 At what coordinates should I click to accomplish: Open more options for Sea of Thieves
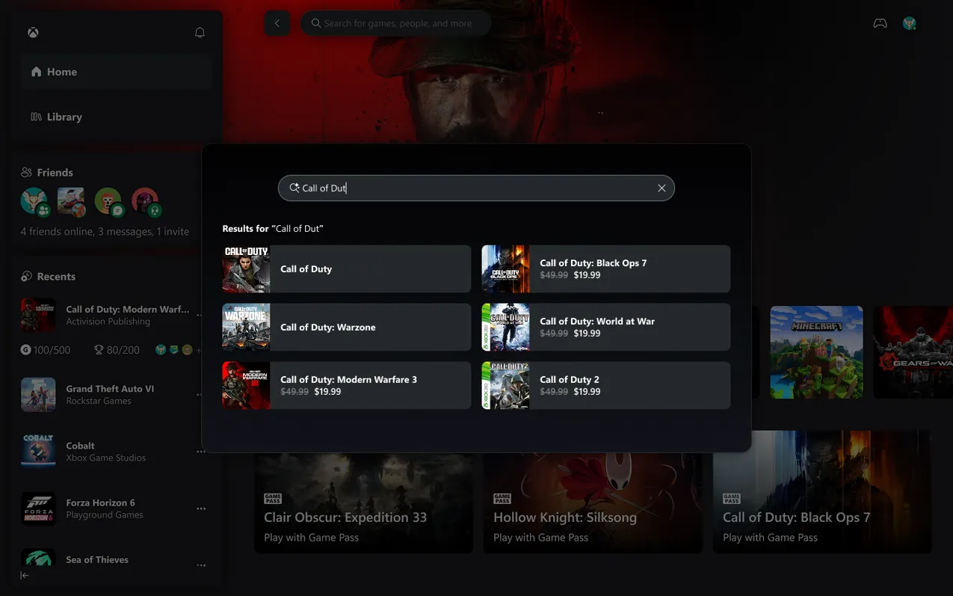[201, 565]
